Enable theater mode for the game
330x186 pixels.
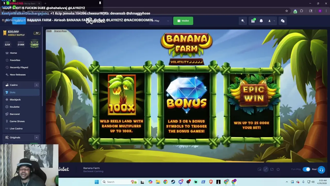(x=272, y=169)
